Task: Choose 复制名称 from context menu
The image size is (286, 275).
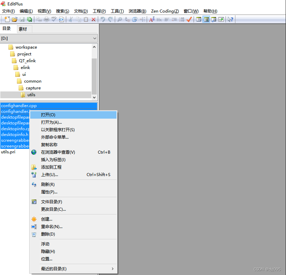Action: click(x=73, y=145)
